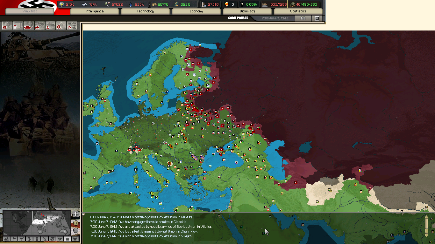435x244 pixels.
Task: Click the four-arrow map move icon
Action: click(x=75, y=214)
